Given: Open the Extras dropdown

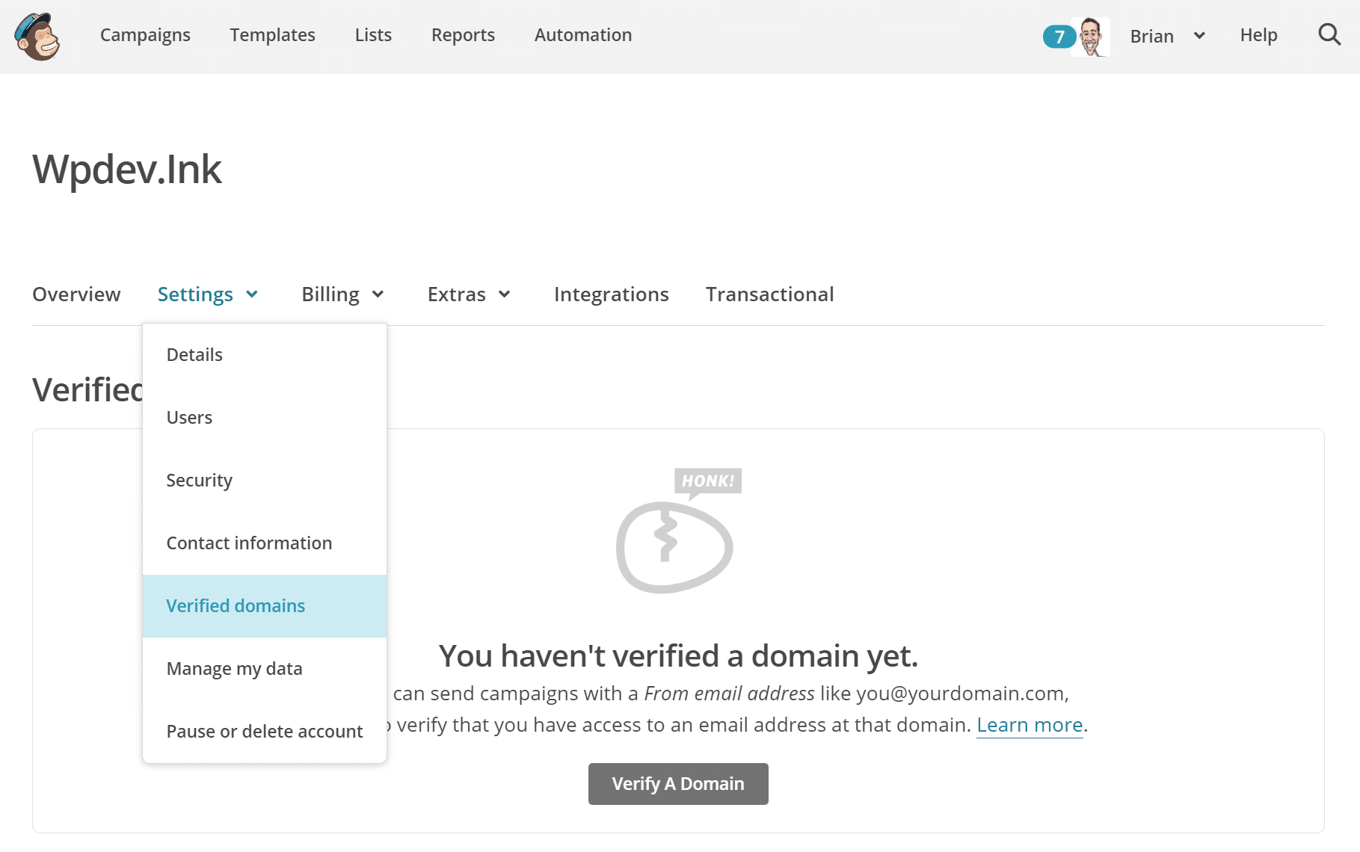Looking at the screenshot, I should pos(469,294).
